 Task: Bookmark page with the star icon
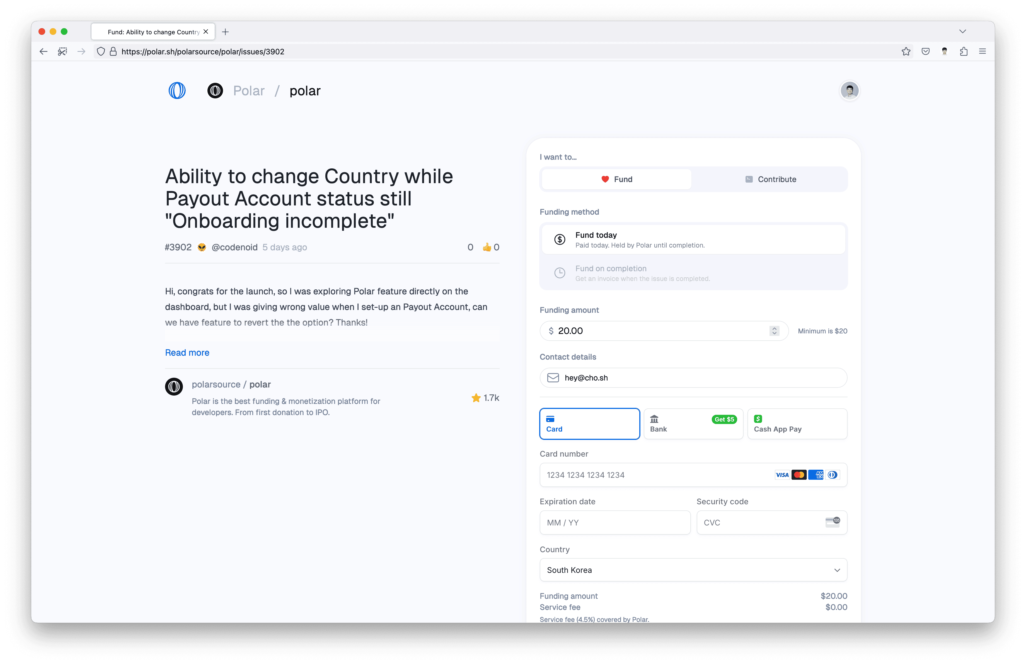(x=906, y=52)
